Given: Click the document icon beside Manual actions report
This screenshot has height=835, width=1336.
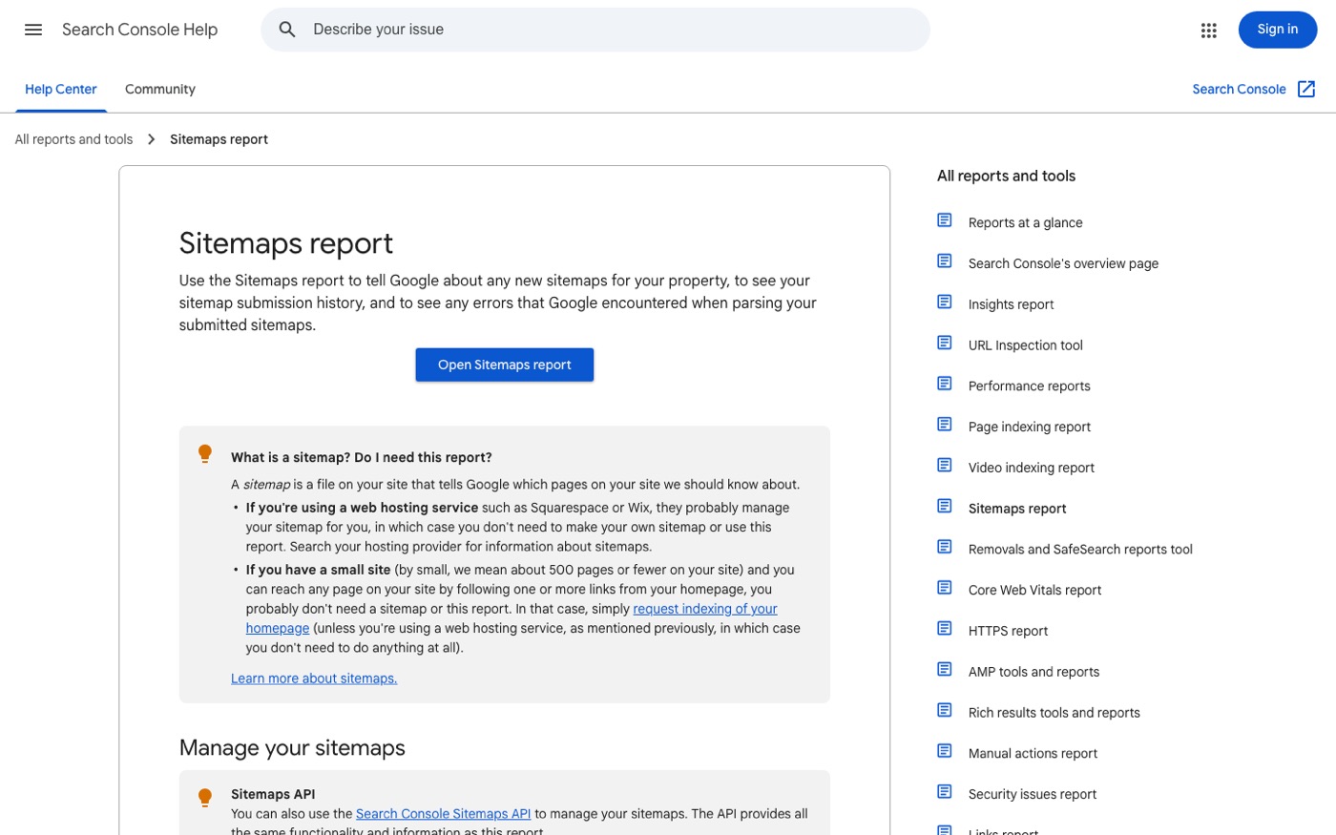Looking at the screenshot, I should (x=945, y=751).
